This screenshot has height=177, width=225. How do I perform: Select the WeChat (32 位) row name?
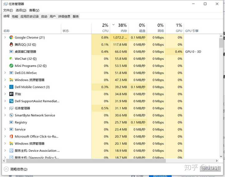pos(26,59)
